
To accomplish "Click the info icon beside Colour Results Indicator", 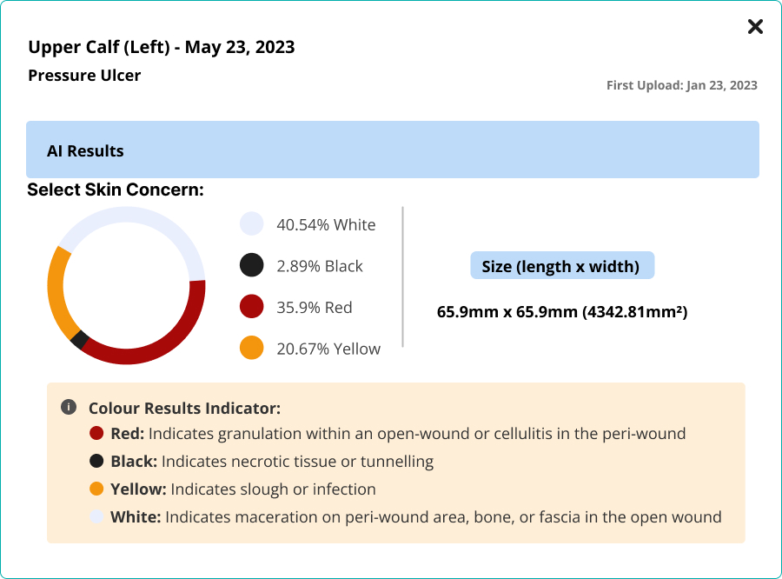I will coord(69,407).
